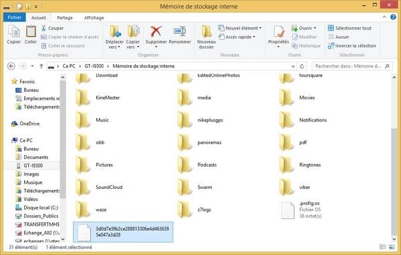Go forward with the forward arrow
The height and width of the screenshot is (255, 401).
(23, 66)
